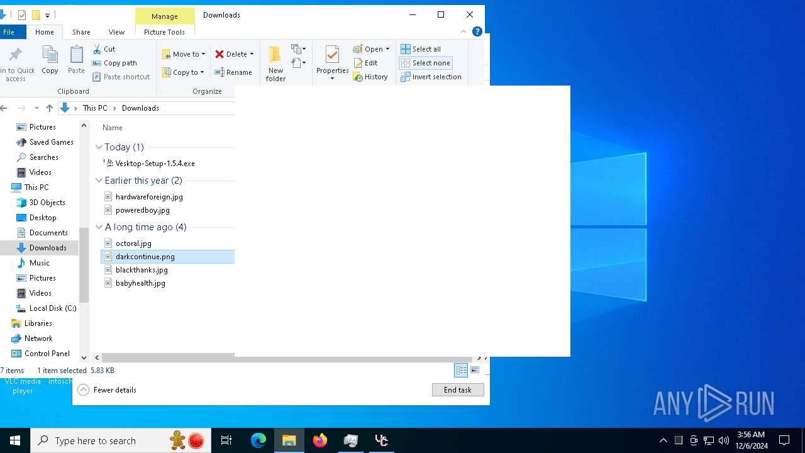Click Select none in ribbon
This screenshot has width=805, height=453.
pyautogui.click(x=426, y=63)
